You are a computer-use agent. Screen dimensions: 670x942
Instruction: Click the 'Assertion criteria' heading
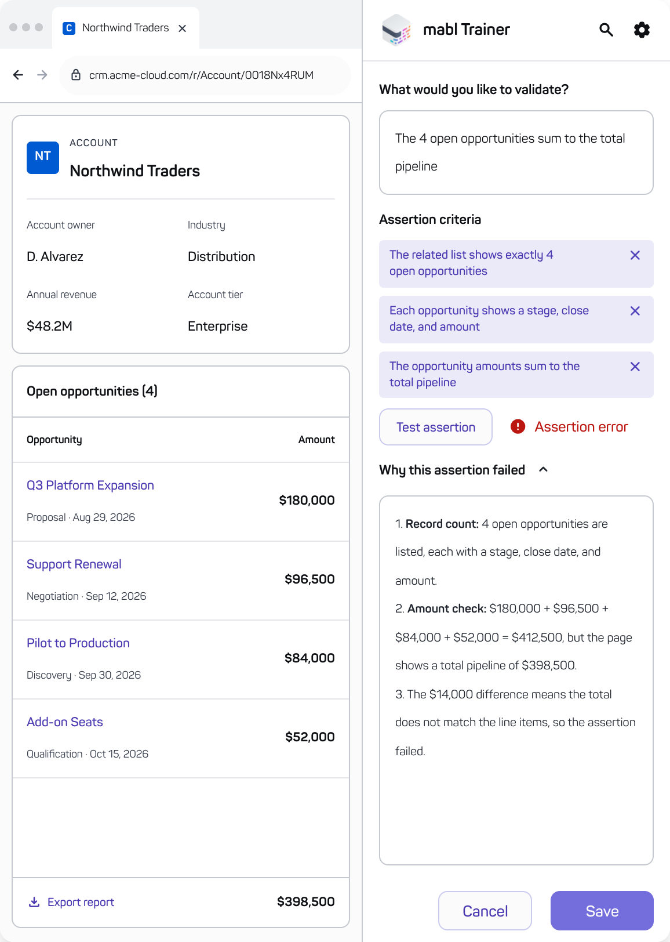[x=430, y=219]
